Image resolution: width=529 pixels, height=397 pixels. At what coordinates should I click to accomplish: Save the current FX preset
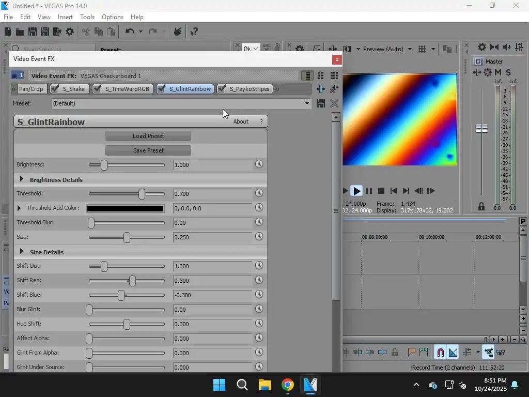(x=320, y=103)
